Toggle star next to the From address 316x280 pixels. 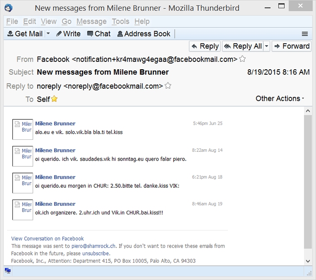(x=242, y=59)
